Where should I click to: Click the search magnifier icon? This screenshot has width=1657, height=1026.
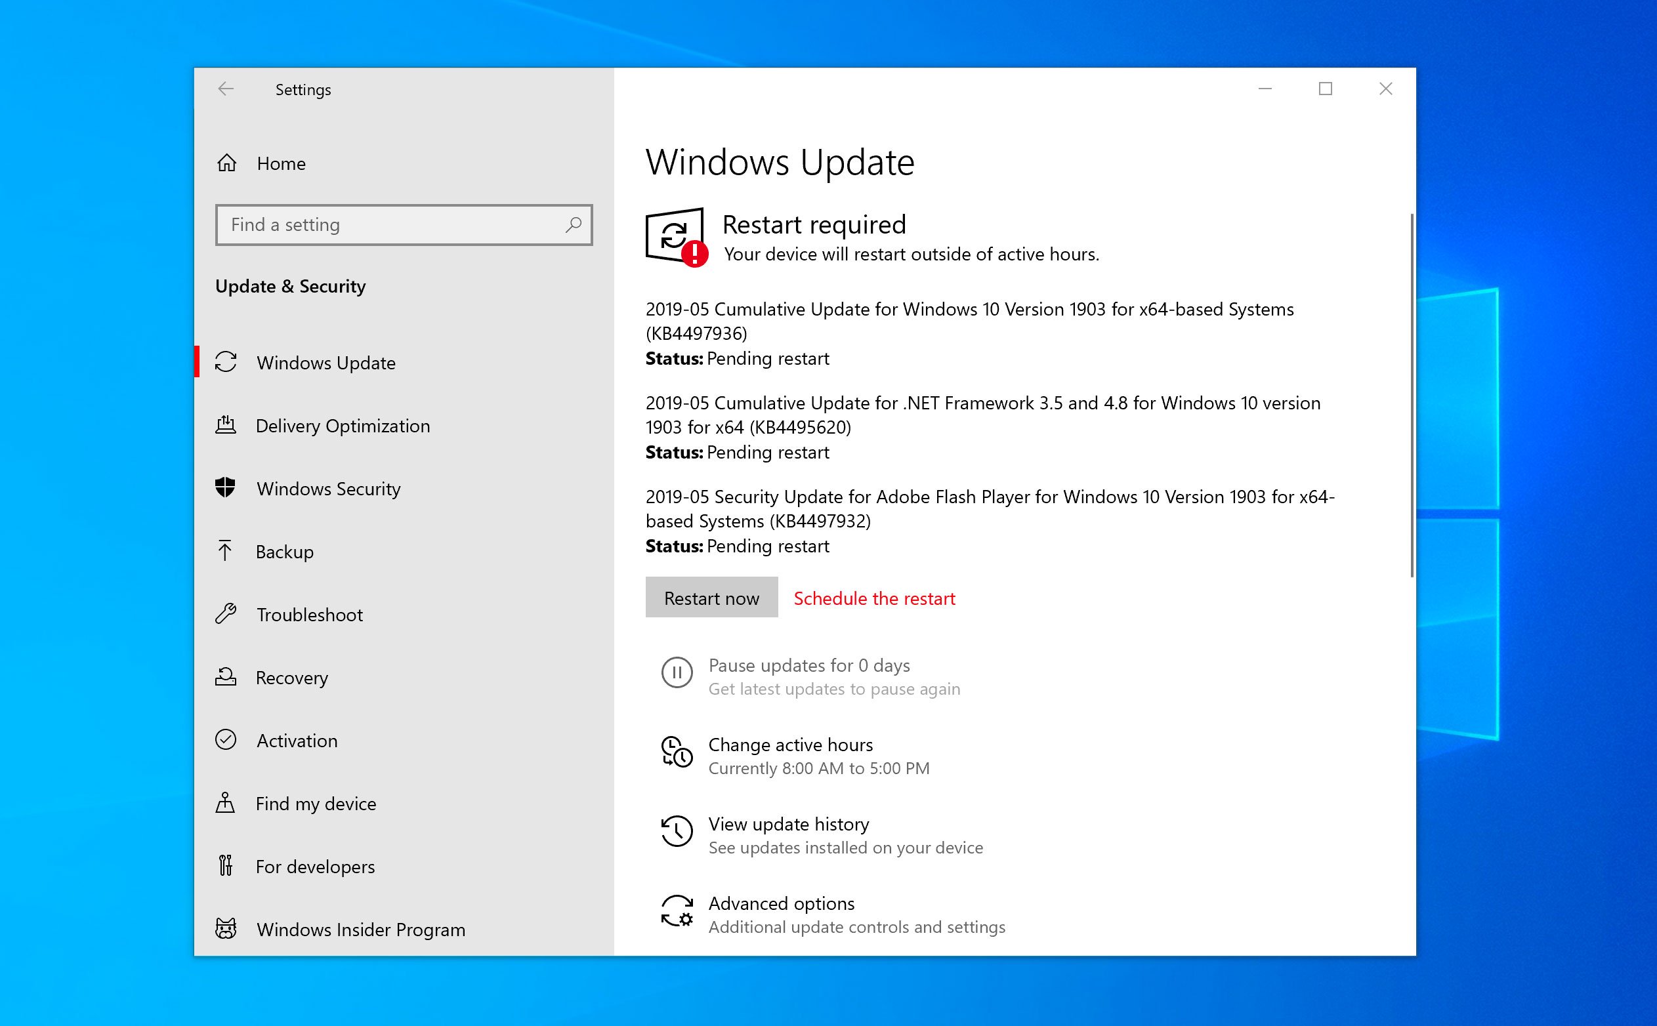point(574,224)
